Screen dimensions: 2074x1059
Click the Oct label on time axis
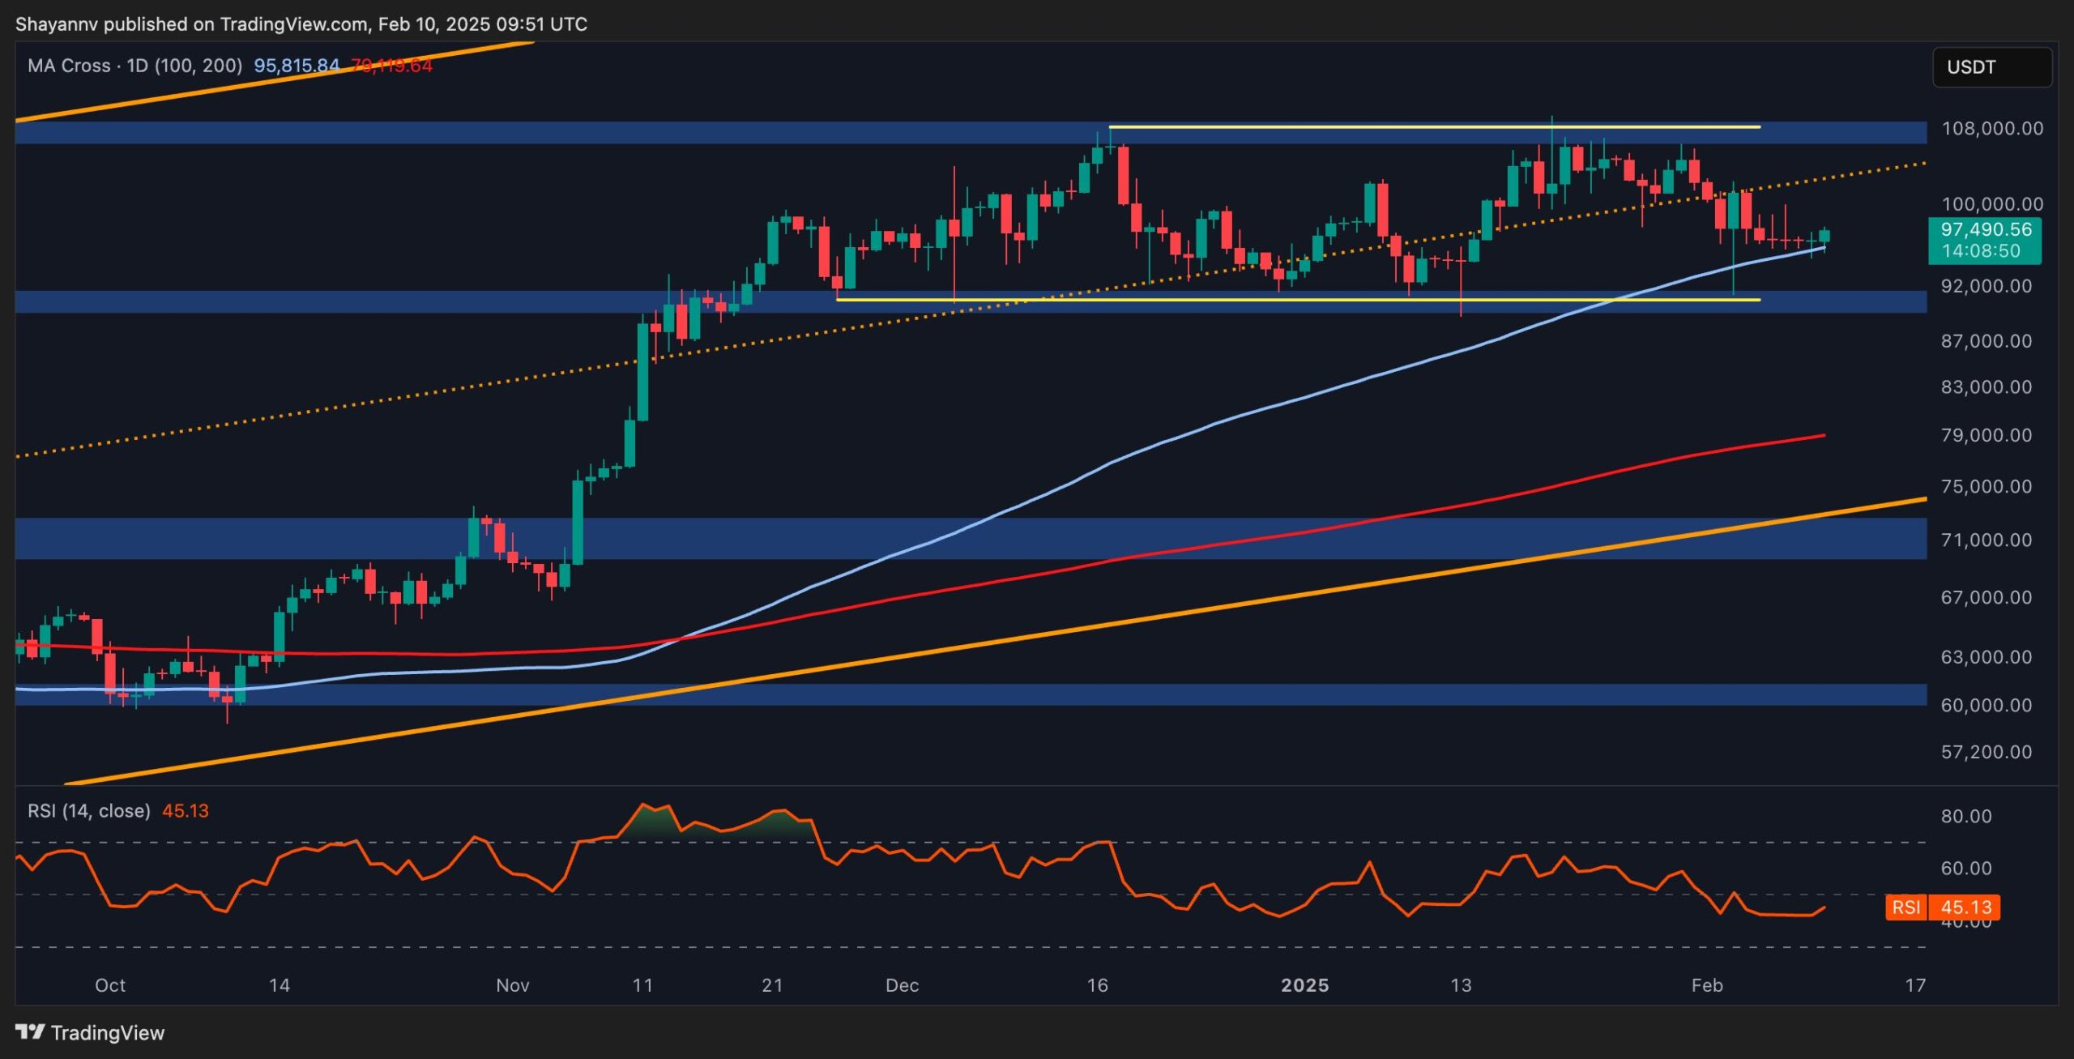coord(110,985)
